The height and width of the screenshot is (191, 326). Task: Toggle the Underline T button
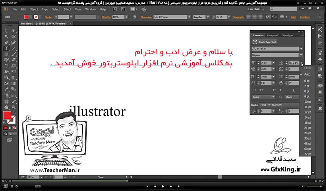pyautogui.click(x=293, y=90)
